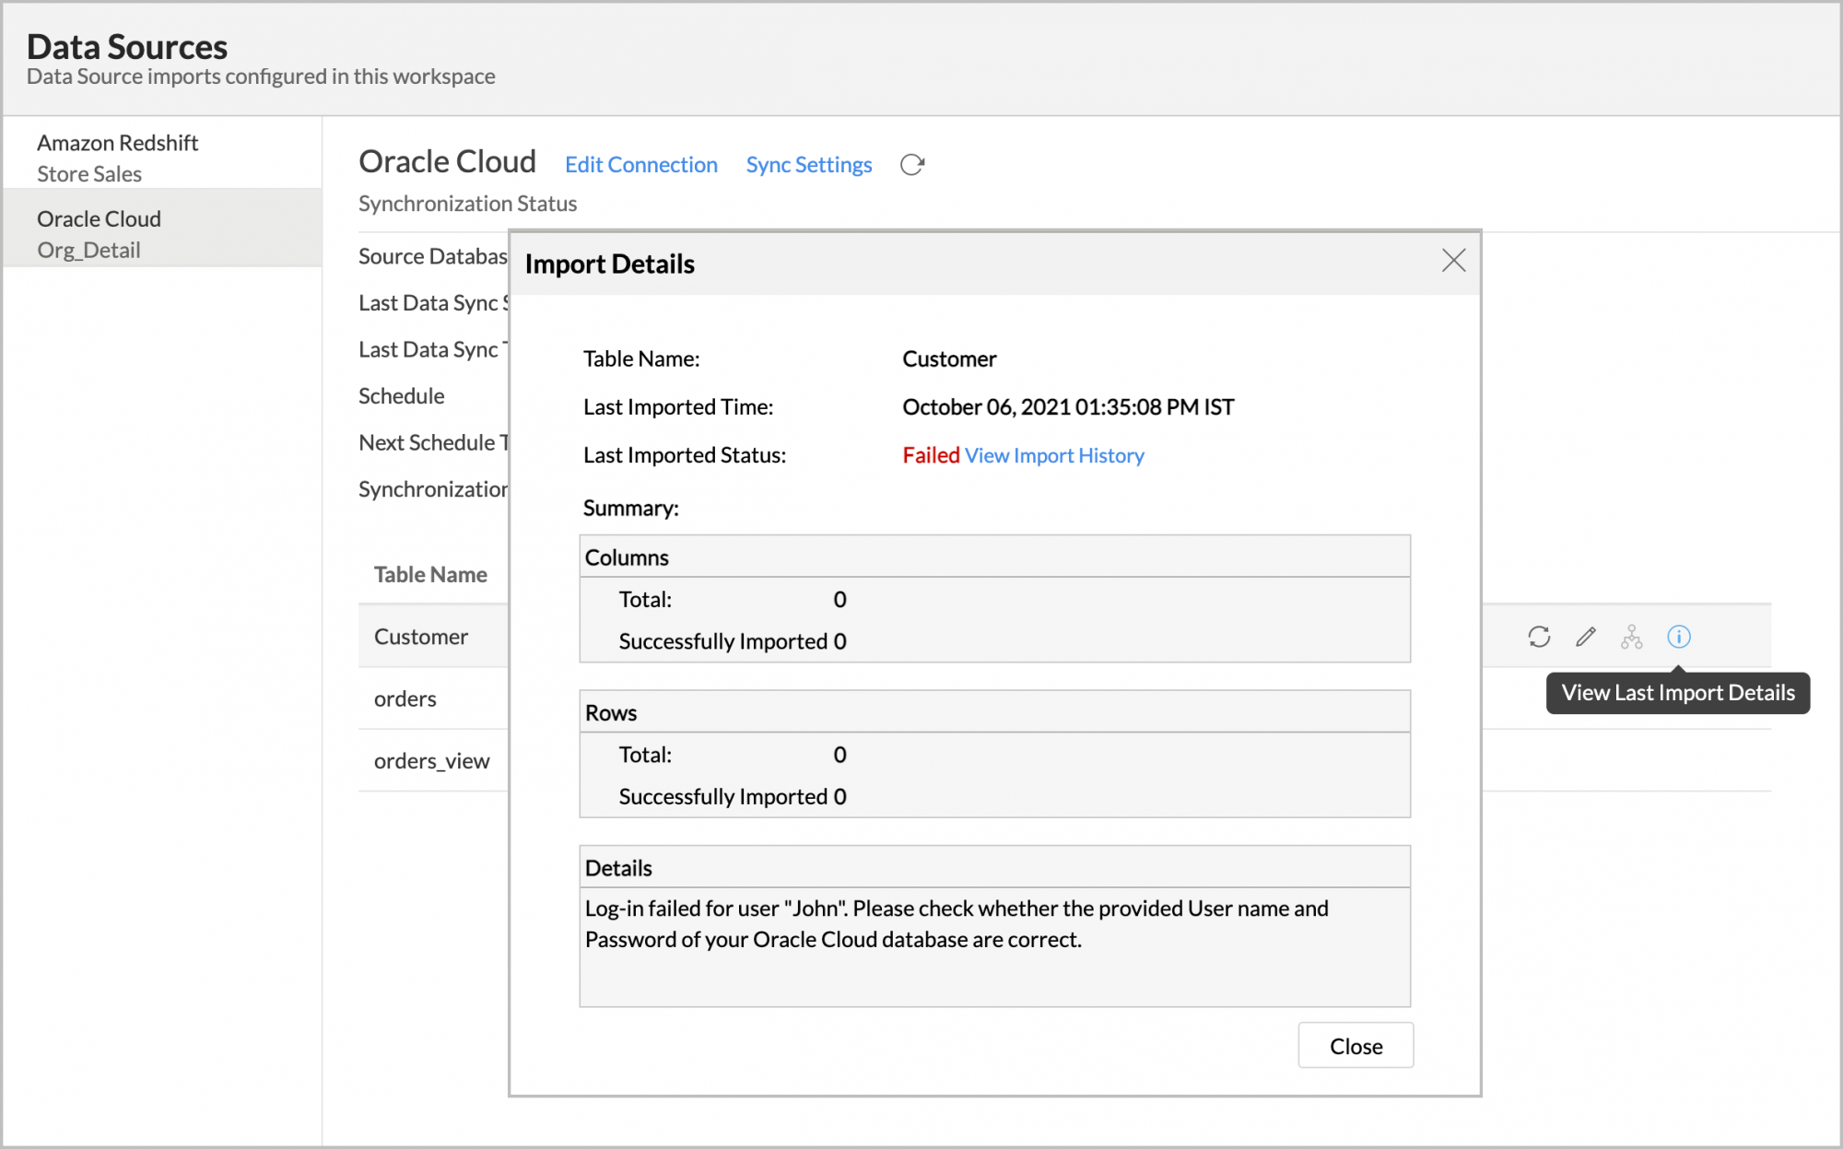Open the Edit Connection link
The image size is (1843, 1149).
[x=640, y=165]
